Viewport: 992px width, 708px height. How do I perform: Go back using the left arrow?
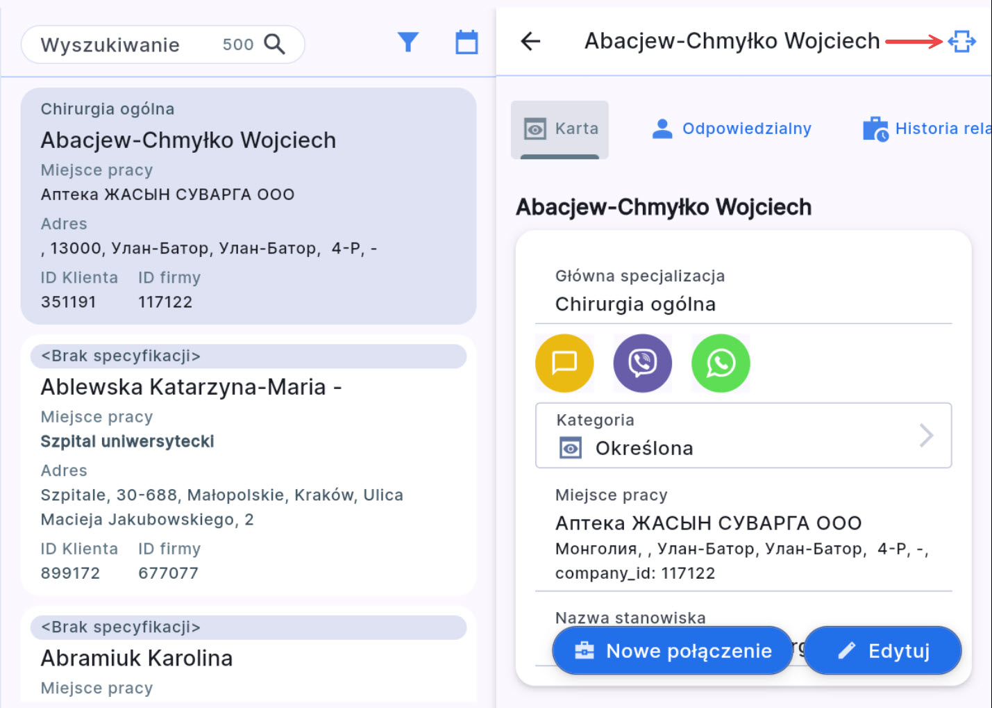530,42
